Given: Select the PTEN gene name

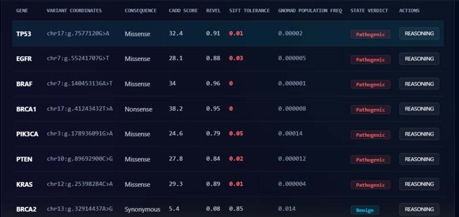Looking at the screenshot, I should (24, 159).
